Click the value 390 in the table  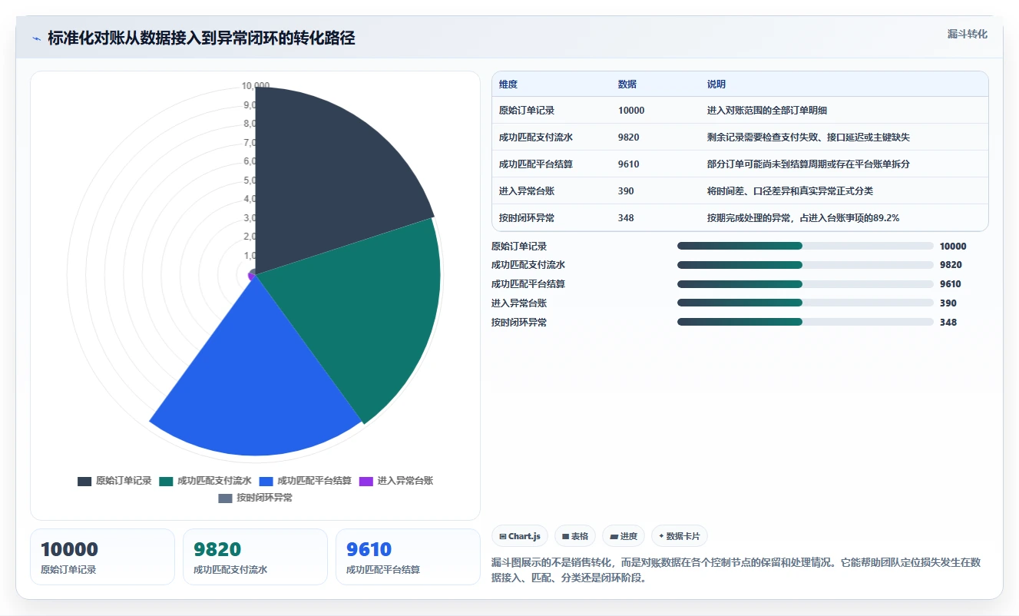(x=627, y=191)
